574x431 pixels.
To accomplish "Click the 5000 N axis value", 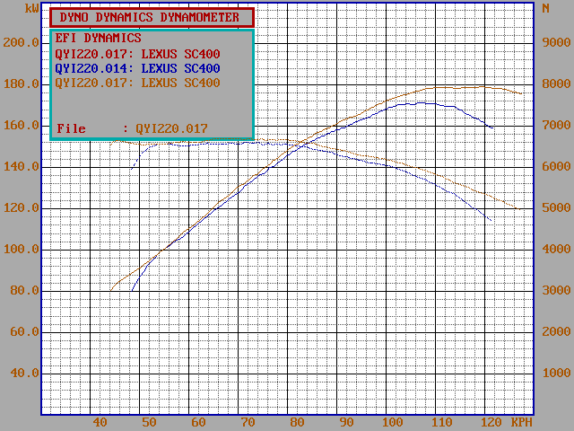I will [556, 207].
